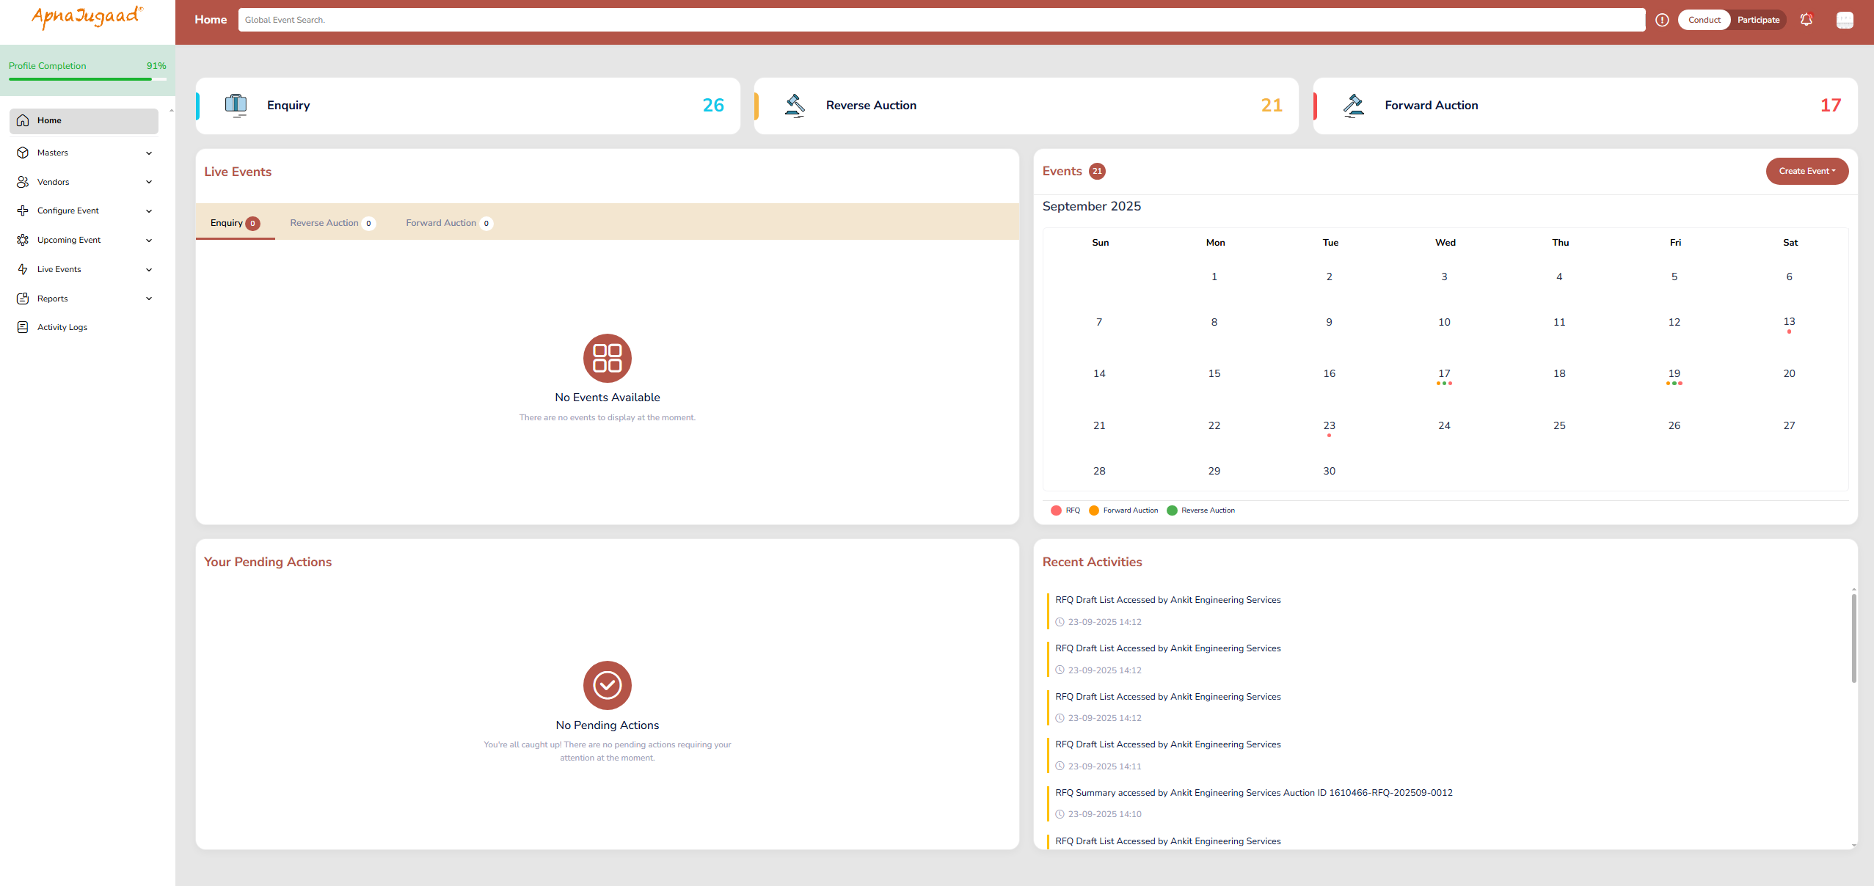The width and height of the screenshot is (1874, 886).
Task: Click the info alert icon in header
Action: coord(1662,20)
